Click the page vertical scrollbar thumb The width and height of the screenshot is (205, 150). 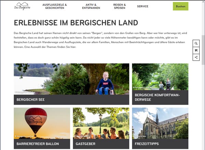click(203, 50)
